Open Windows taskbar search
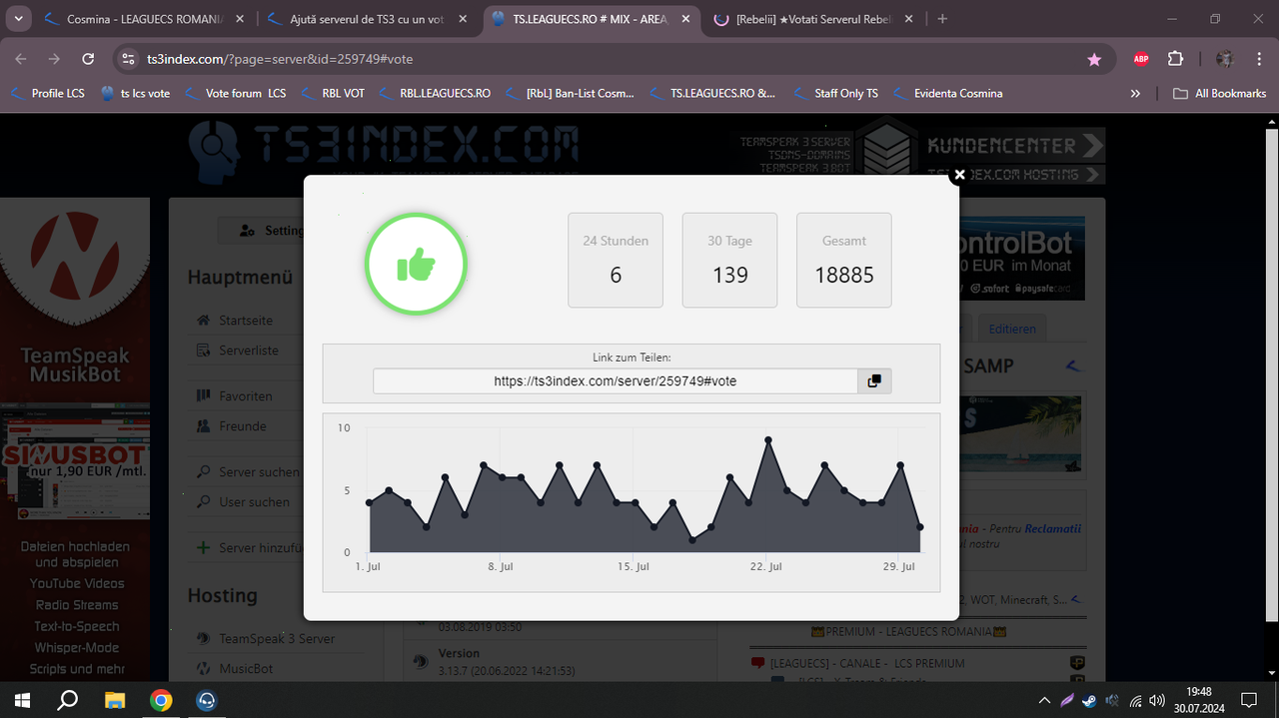The width and height of the screenshot is (1279, 718). pos(68,700)
